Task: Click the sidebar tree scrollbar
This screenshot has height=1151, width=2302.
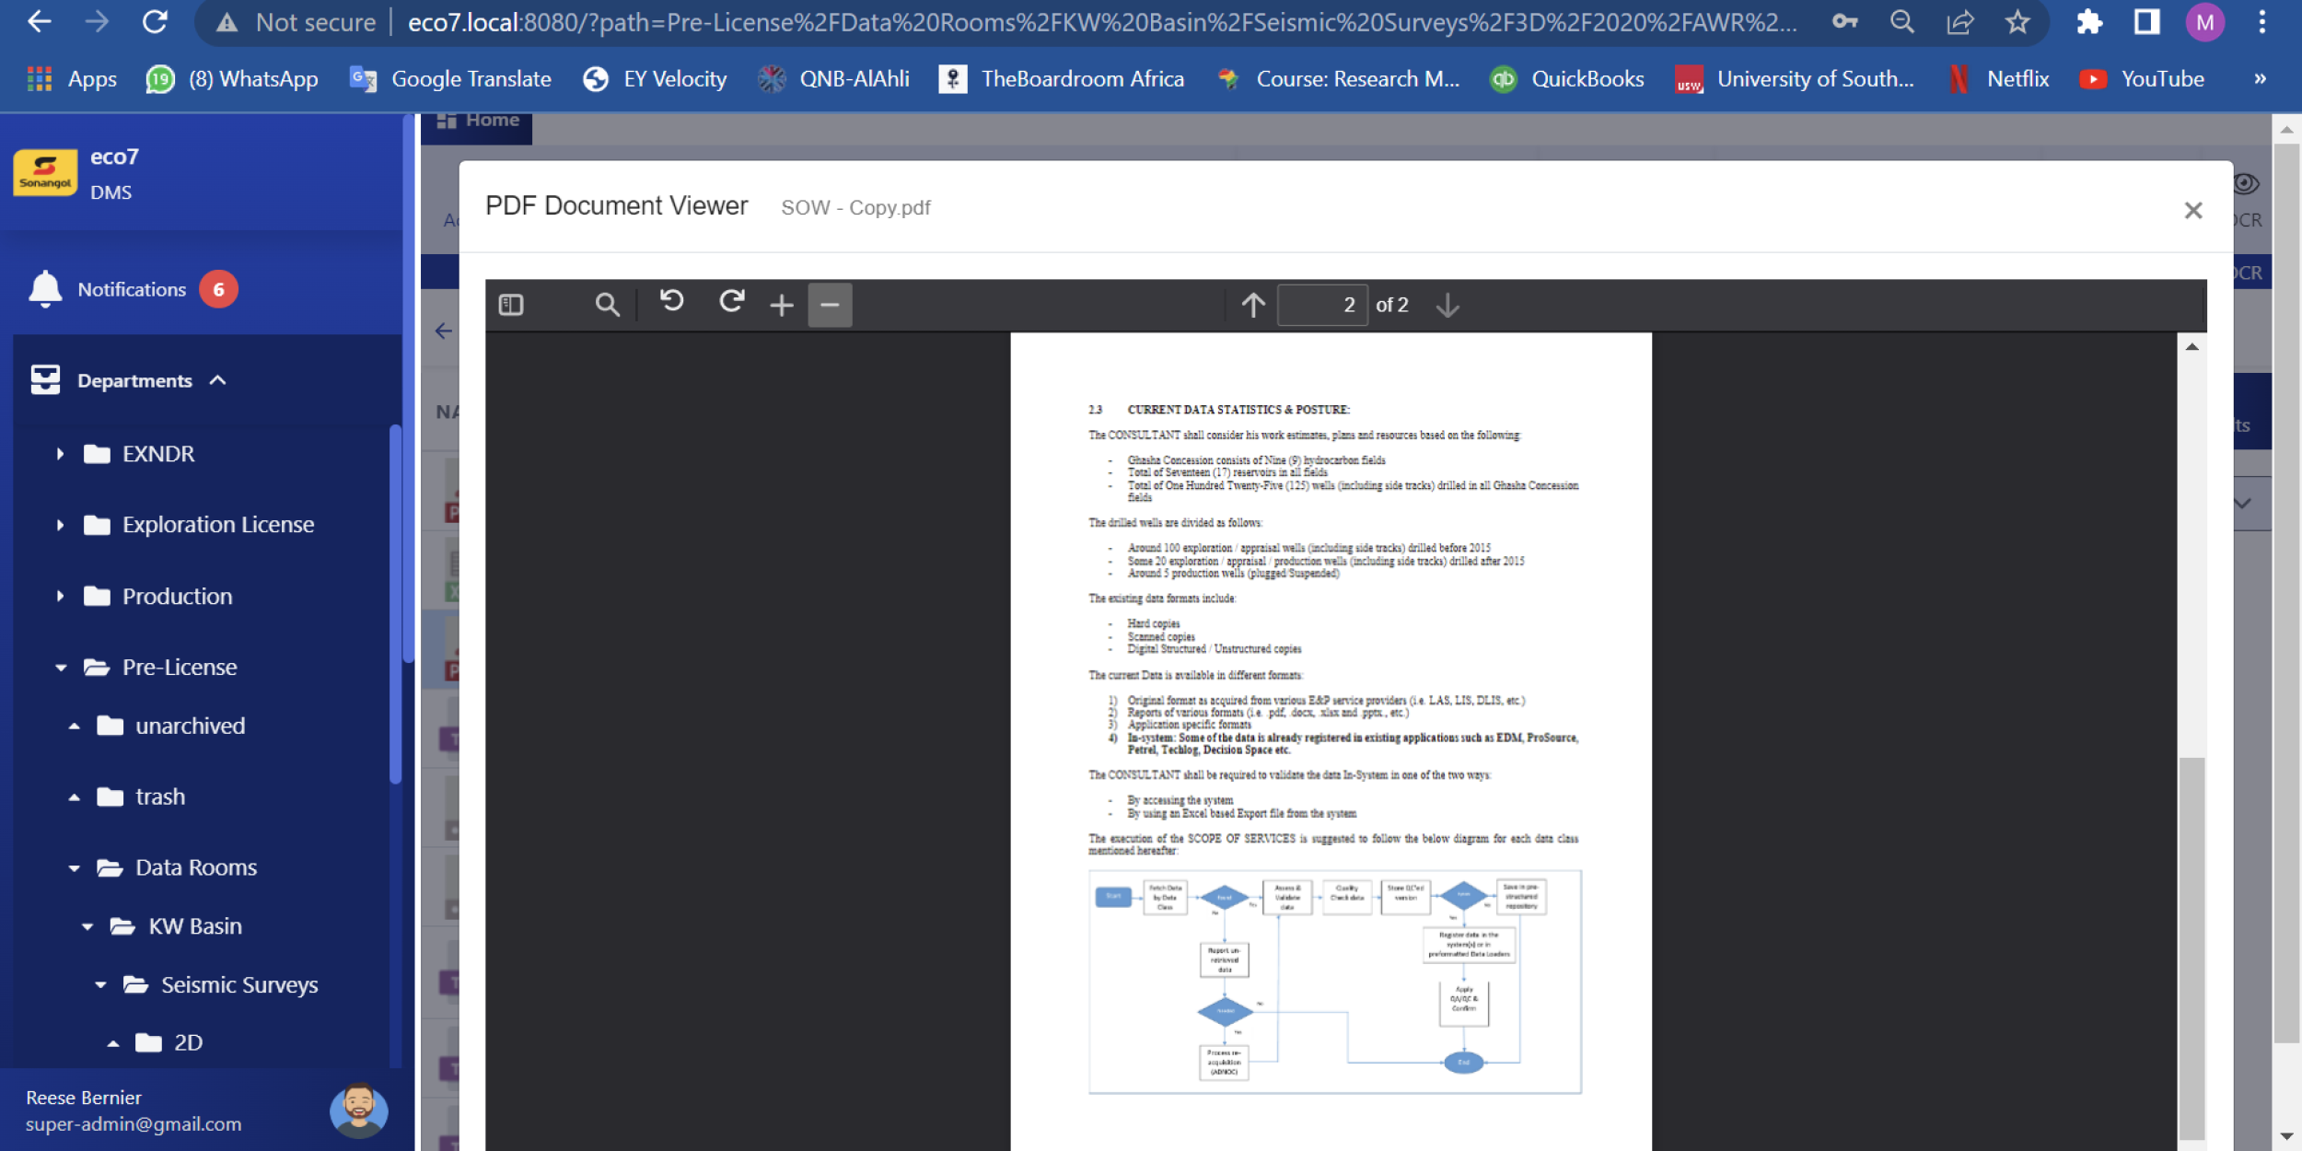Action: point(395,604)
